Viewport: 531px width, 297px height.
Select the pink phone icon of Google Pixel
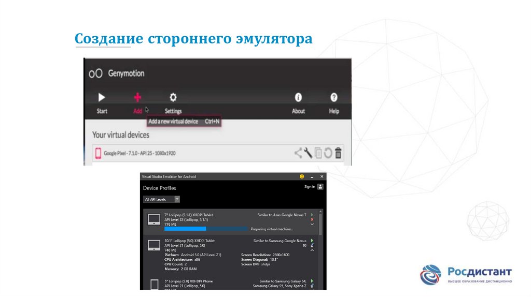pos(98,153)
